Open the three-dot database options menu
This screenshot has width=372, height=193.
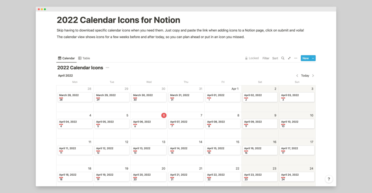(x=296, y=58)
